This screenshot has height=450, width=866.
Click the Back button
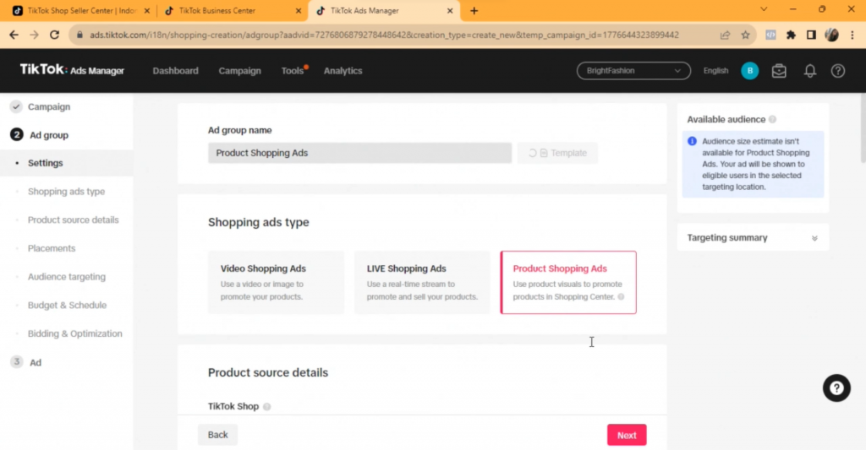[x=217, y=435]
